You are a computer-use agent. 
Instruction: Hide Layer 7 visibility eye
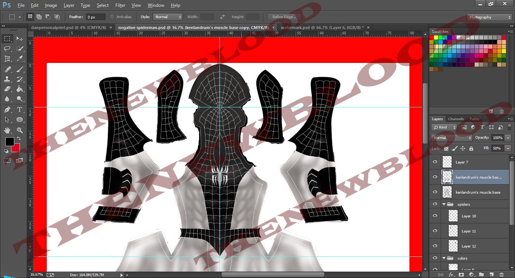[x=435, y=162]
